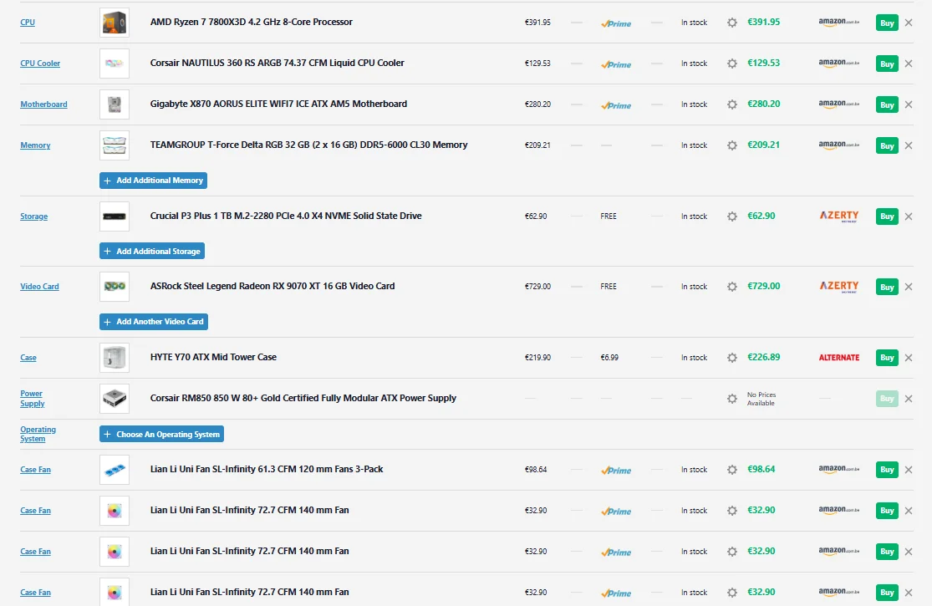Buy the ASRock Radeon RX 9070 XT
932x606 pixels.
coord(887,287)
